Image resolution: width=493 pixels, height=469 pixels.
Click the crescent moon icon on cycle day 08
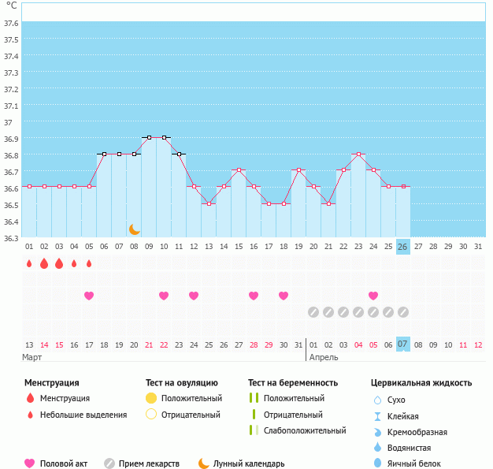tap(135, 229)
